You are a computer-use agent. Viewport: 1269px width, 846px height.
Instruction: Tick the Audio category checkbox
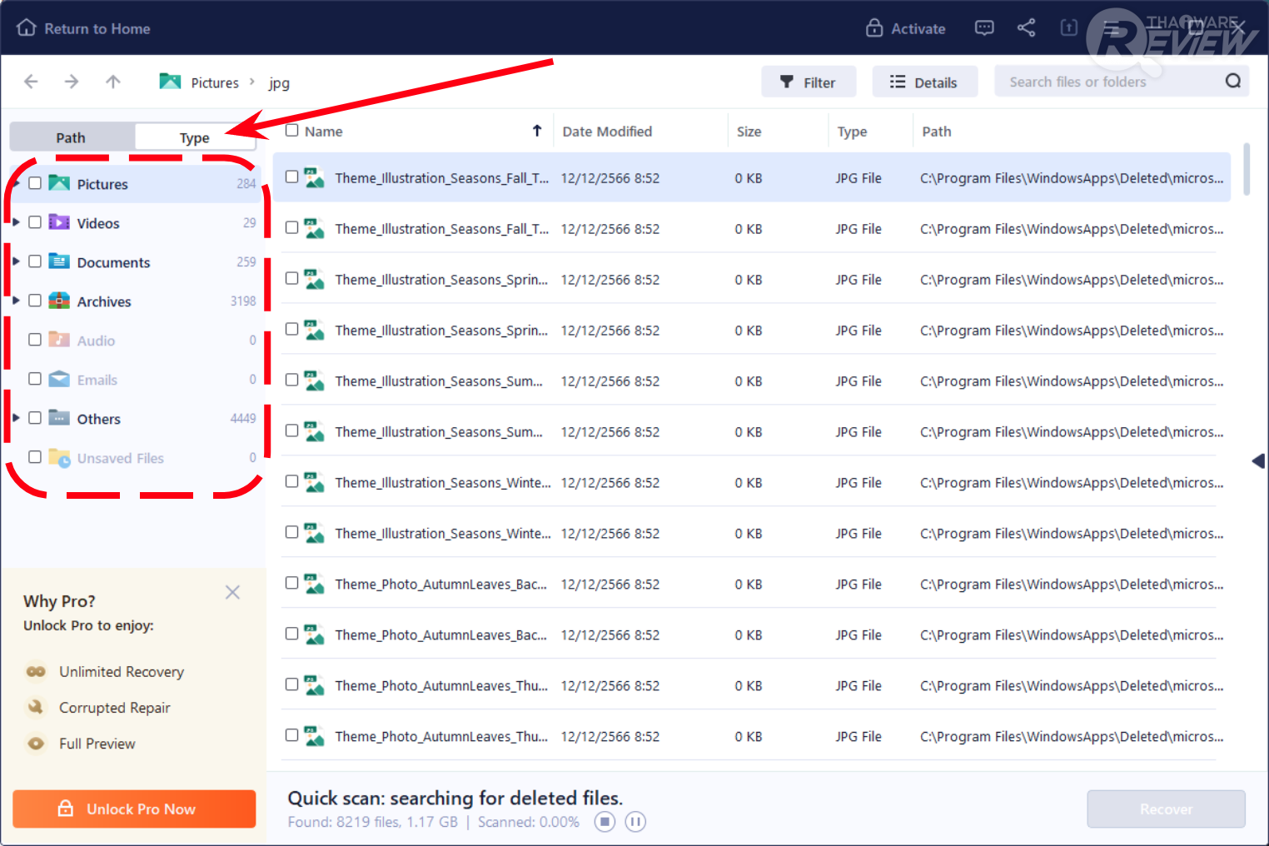(x=35, y=340)
